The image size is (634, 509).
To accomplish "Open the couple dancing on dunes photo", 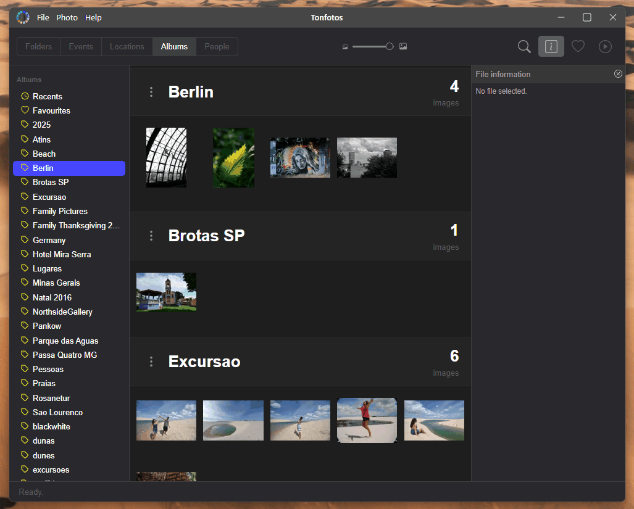I will [x=166, y=420].
